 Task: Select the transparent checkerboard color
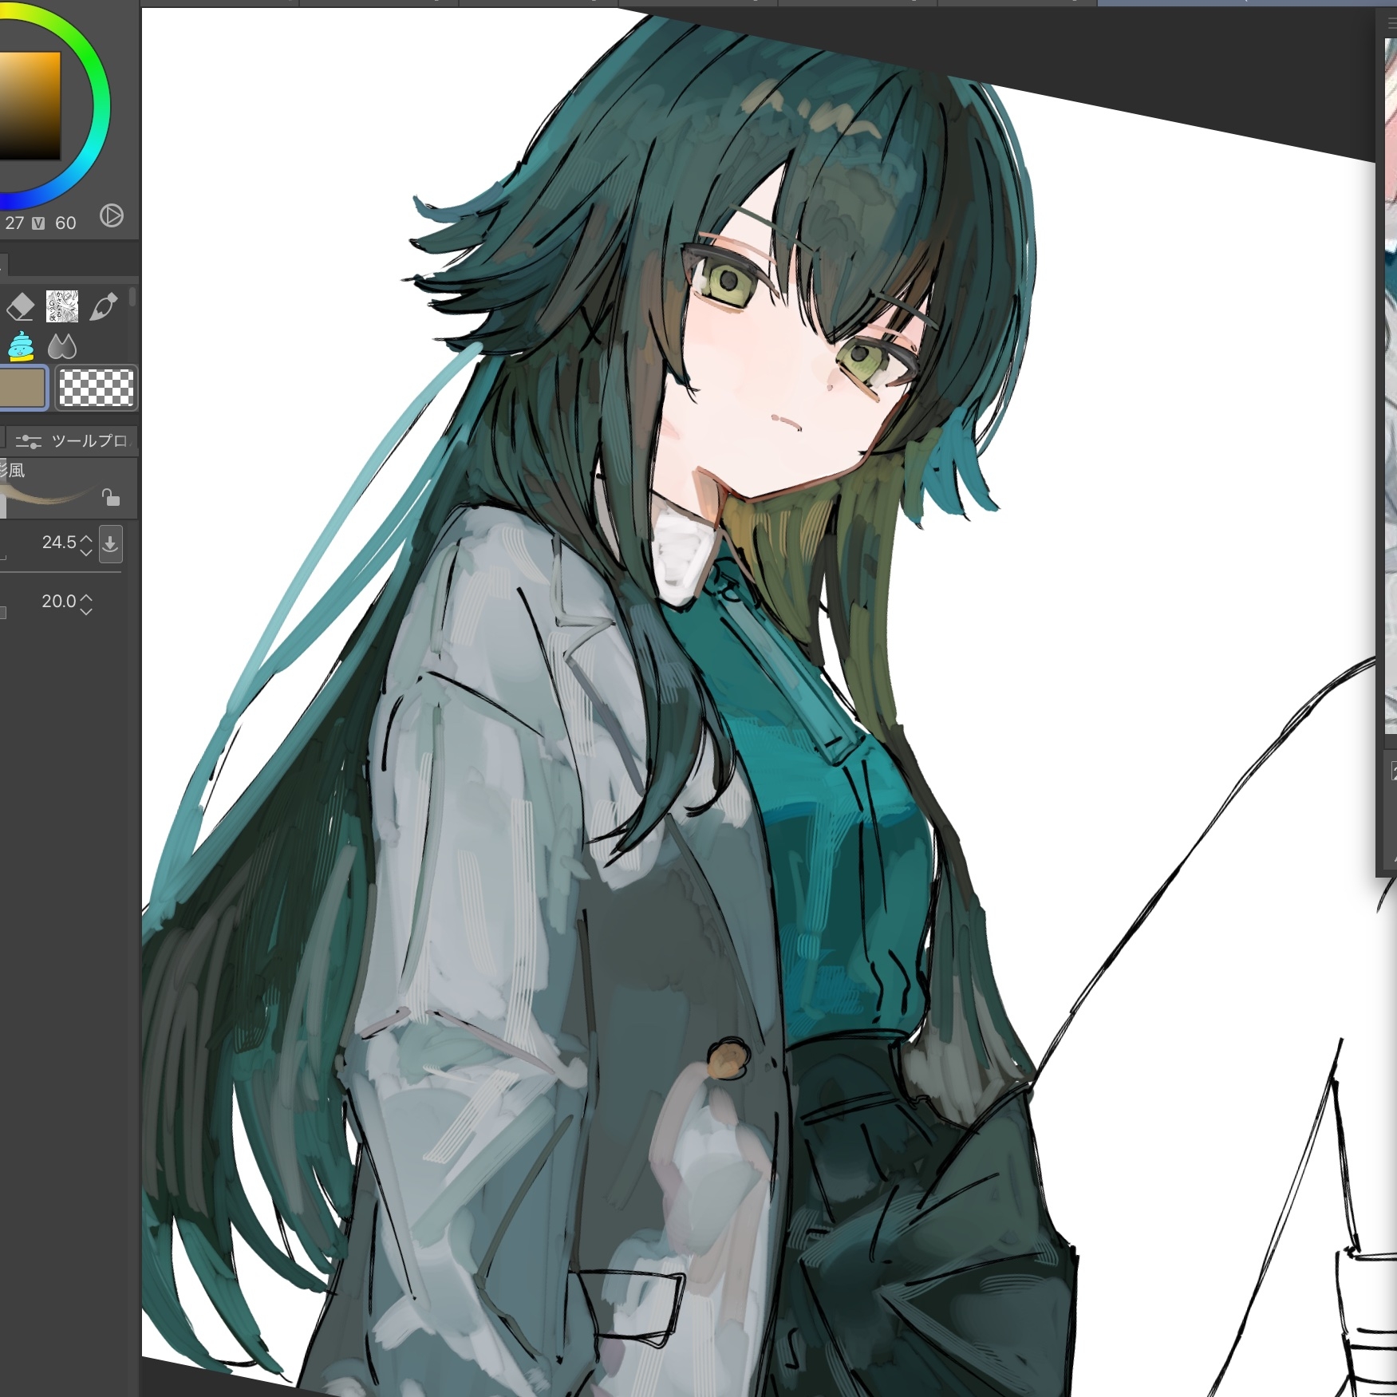coord(97,388)
